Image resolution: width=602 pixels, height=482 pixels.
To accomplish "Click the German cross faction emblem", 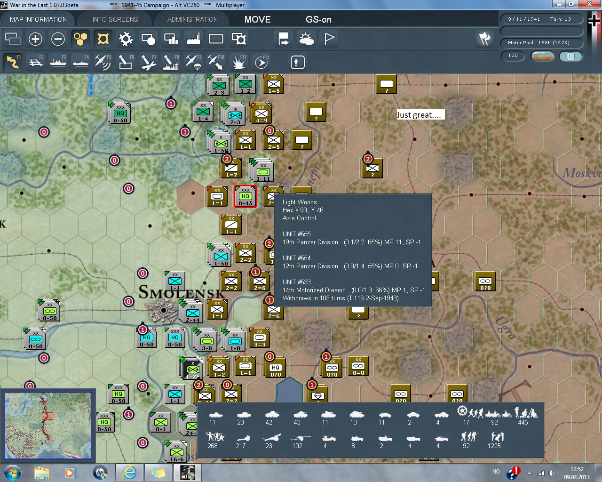I will (594, 21).
